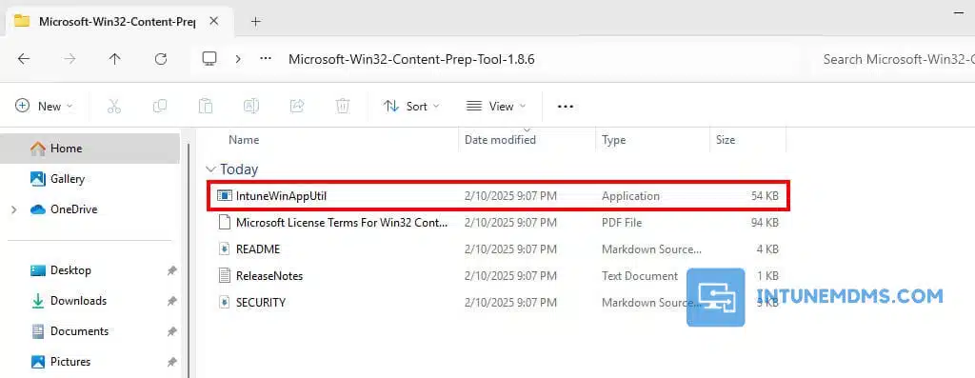Screen dimensions: 975x378
Task: Sort files by the Name column
Action: coord(244,140)
